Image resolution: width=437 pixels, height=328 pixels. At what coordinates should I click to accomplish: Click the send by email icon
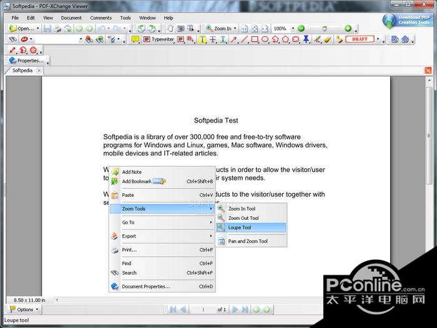(68, 29)
